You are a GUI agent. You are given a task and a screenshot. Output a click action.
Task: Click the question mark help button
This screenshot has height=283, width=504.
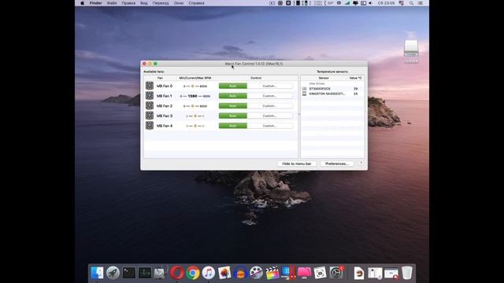(361, 164)
